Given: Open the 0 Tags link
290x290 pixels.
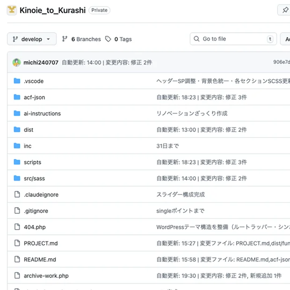Looking at the screenshot, I should click(x=123, y=39).
